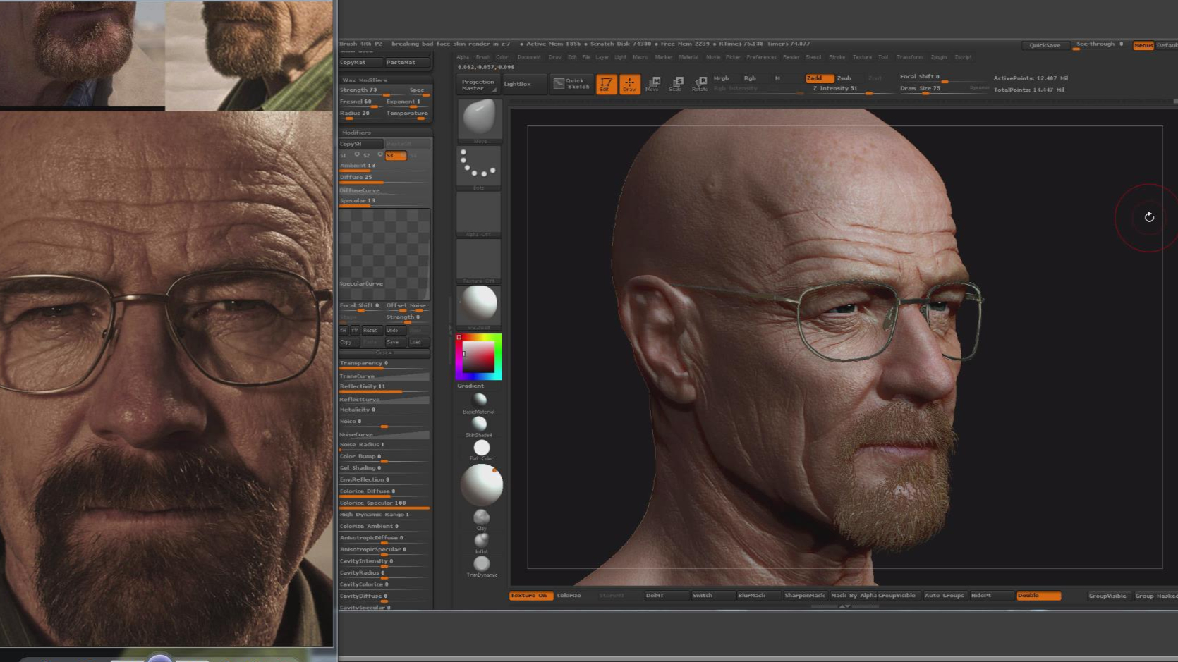Toggle the Menus button
The image size is (1178, 662).
click(1143, 45)
